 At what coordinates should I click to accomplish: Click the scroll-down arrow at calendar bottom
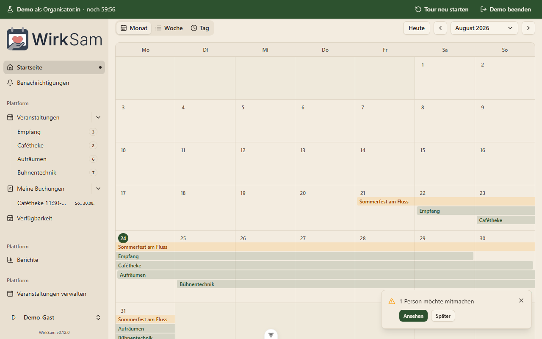[271, 335]
